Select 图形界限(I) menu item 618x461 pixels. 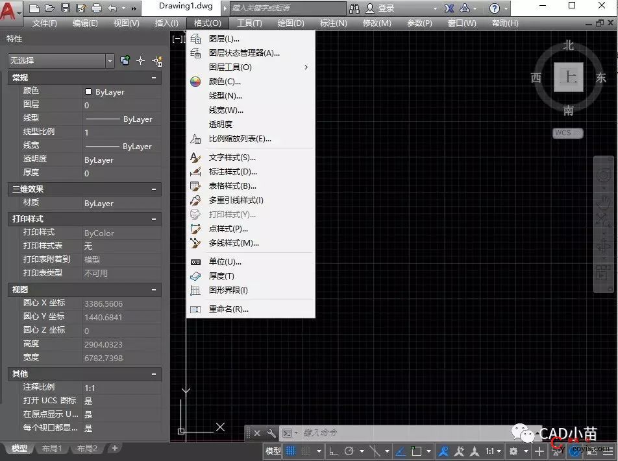click(251, 290)
